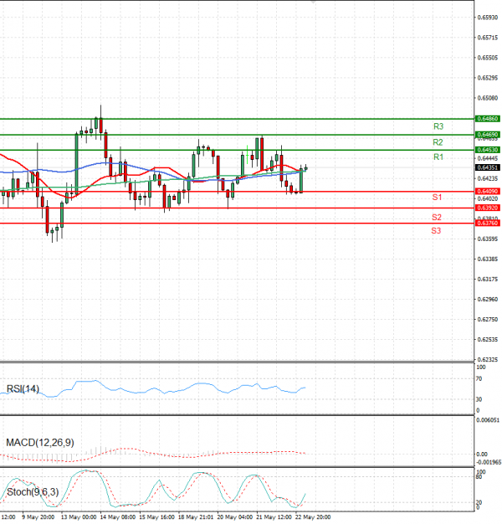Click the 0.64690 green price tag
The image size is (502, 524).
pos(487,134)
